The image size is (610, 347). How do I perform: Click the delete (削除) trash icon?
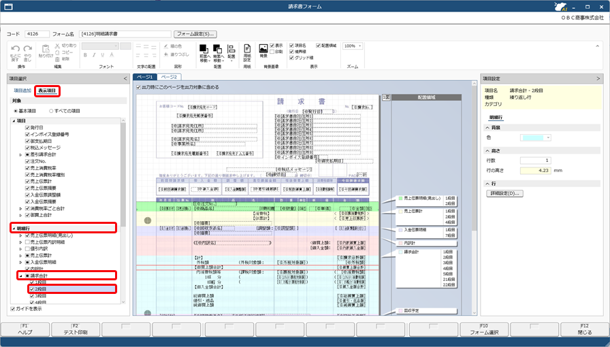57,59
